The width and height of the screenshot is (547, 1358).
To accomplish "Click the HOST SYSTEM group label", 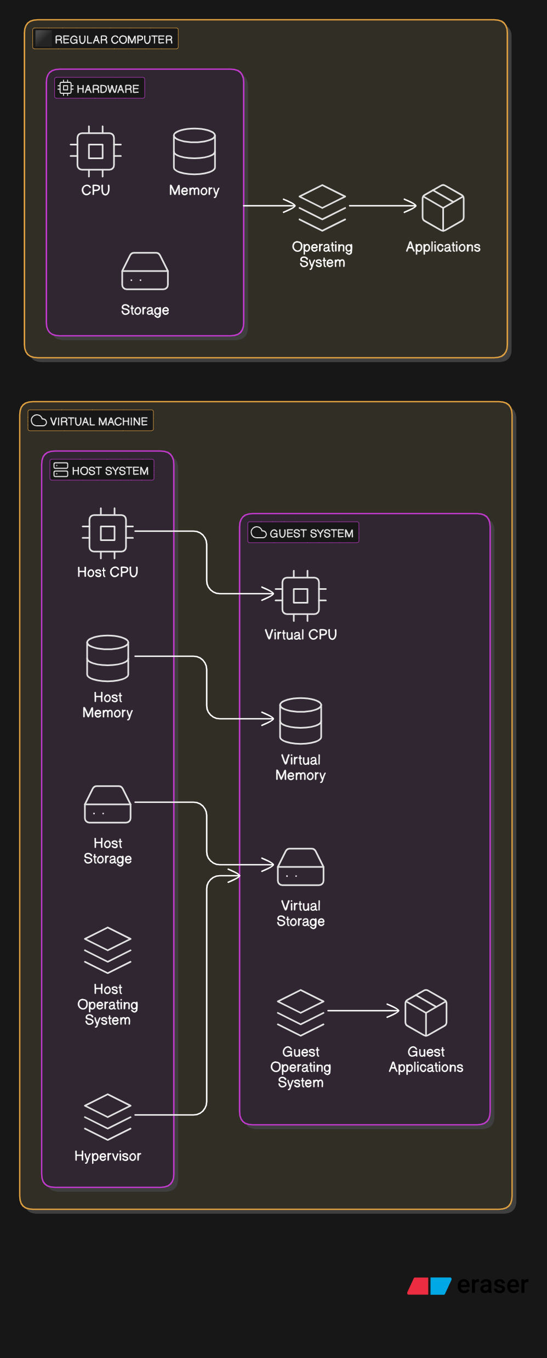I will (102, 470).
